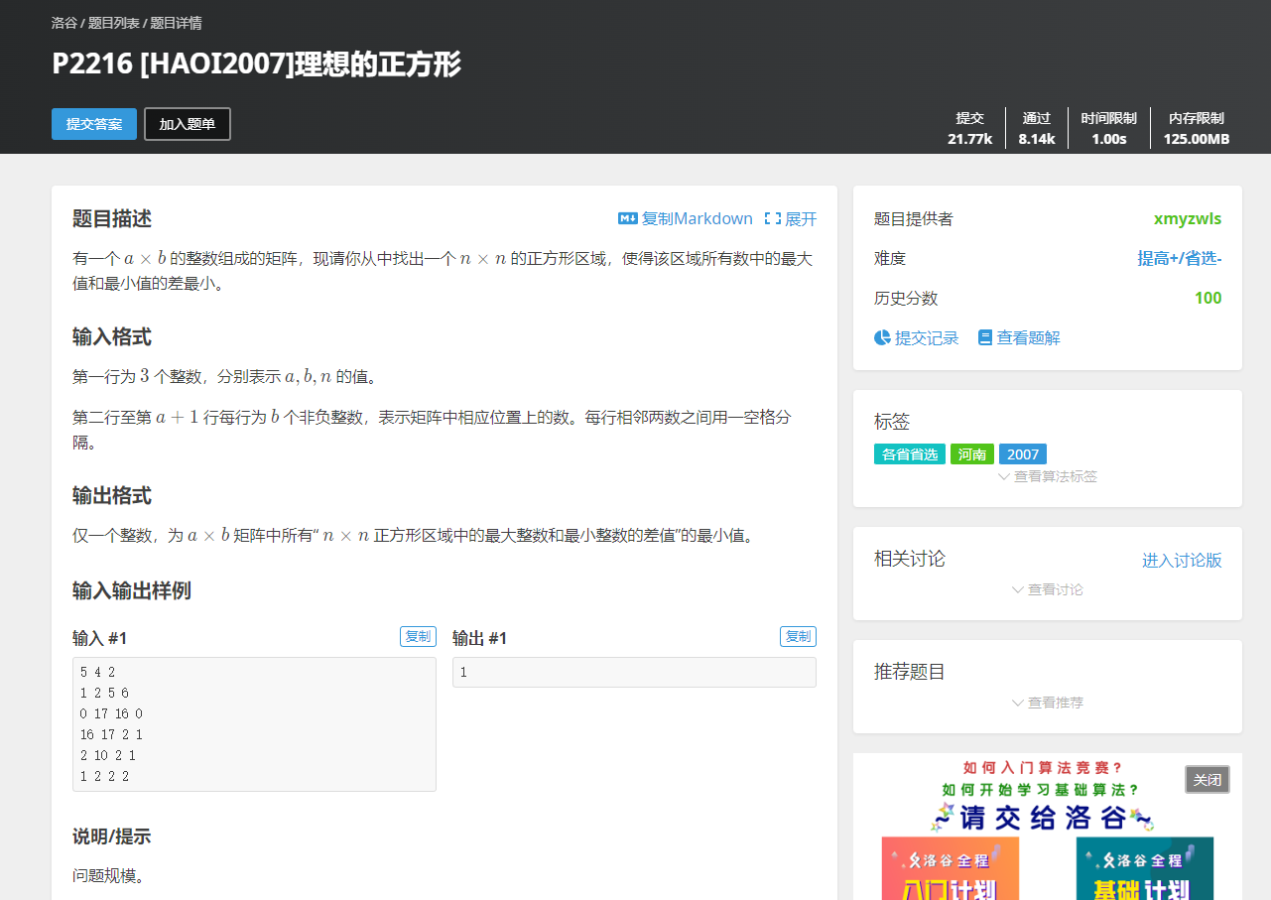Screen dimensions: 1271x900
Task: Click the sample output #1 box
Action: (634, 672)
